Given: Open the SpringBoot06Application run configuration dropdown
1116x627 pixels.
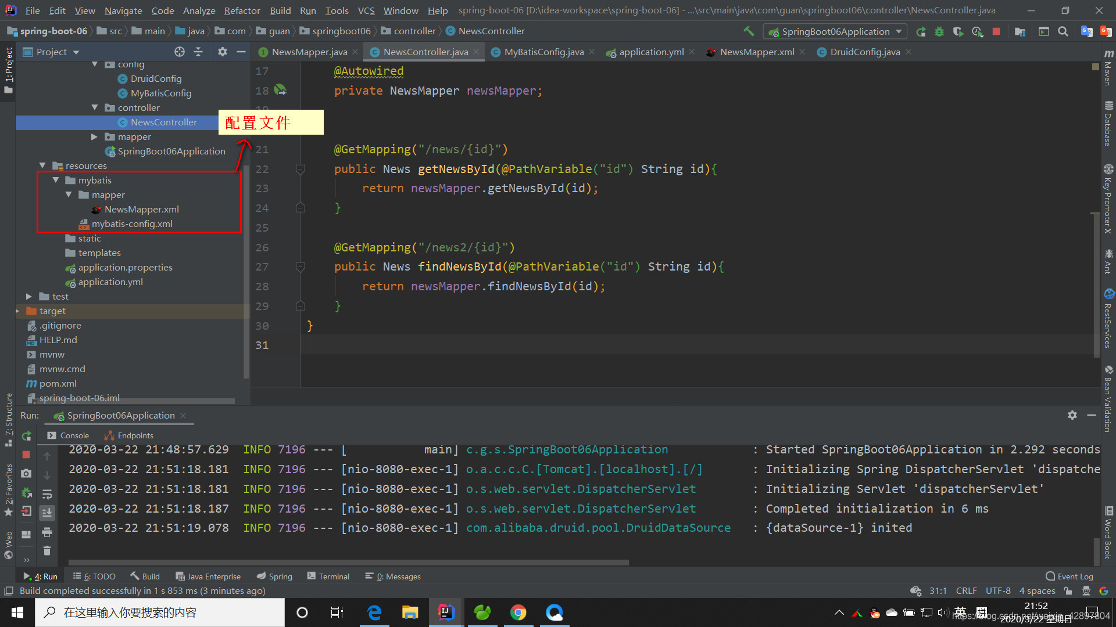Looking at the screenshot, I should coord(835,31).
